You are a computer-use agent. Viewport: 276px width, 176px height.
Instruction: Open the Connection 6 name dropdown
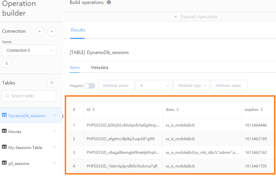click(29, 50)
